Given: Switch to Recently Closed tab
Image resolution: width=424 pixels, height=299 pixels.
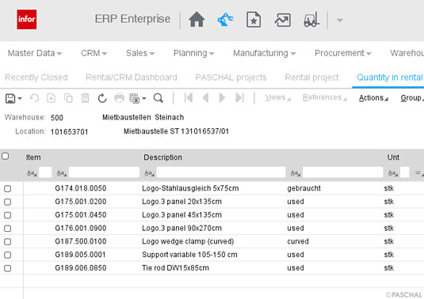Looking at the screenshot, I should [36, 78].
